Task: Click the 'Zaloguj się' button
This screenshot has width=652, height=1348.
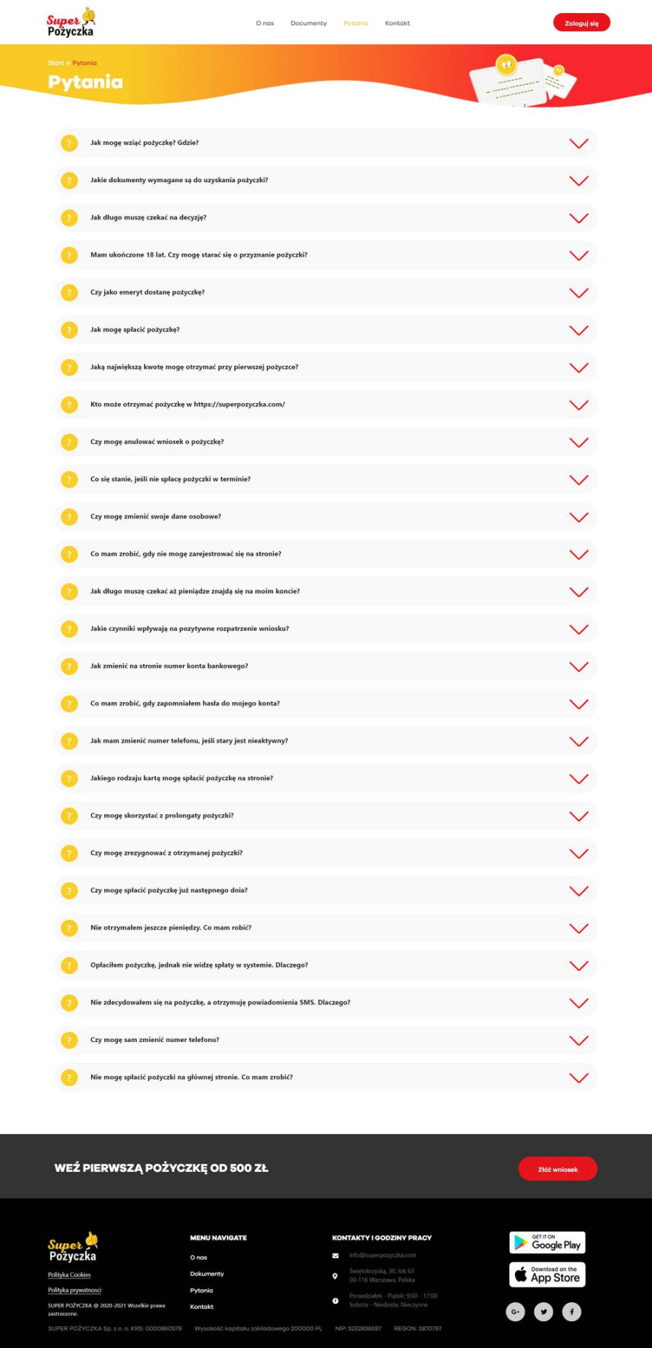Action: click(x=581, y=22)
